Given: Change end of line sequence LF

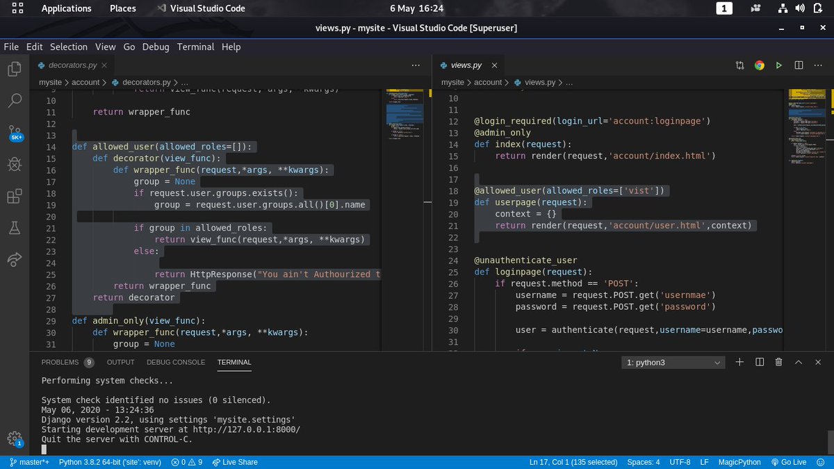Looking at the screenshot, I should click(x=704, y=462).
